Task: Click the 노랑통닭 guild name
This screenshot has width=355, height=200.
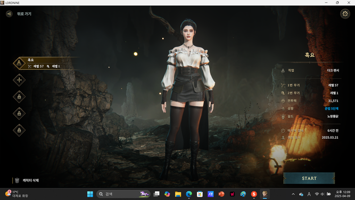Action: (x=333, y=116)
